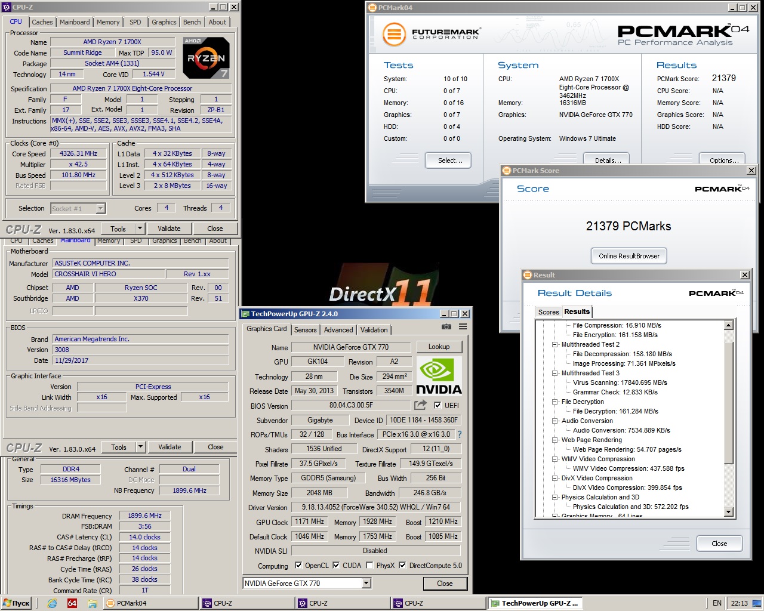Open the Advanced tab in GPU-Z

(x=338, y=330)
